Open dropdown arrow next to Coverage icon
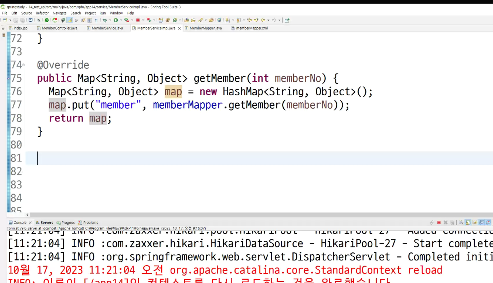Viewport: 493px width, 283px height. pyautogui.click(x=132, y=20)
